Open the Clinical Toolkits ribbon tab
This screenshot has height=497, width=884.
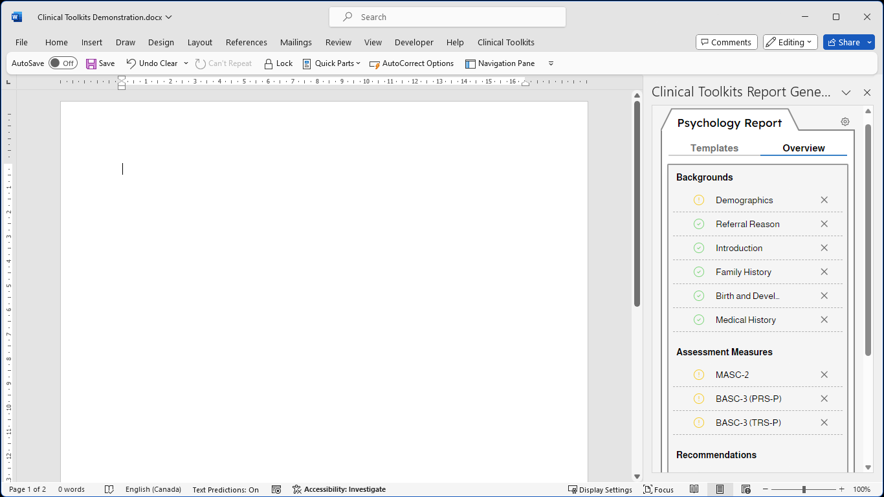(x=506, y=42)
